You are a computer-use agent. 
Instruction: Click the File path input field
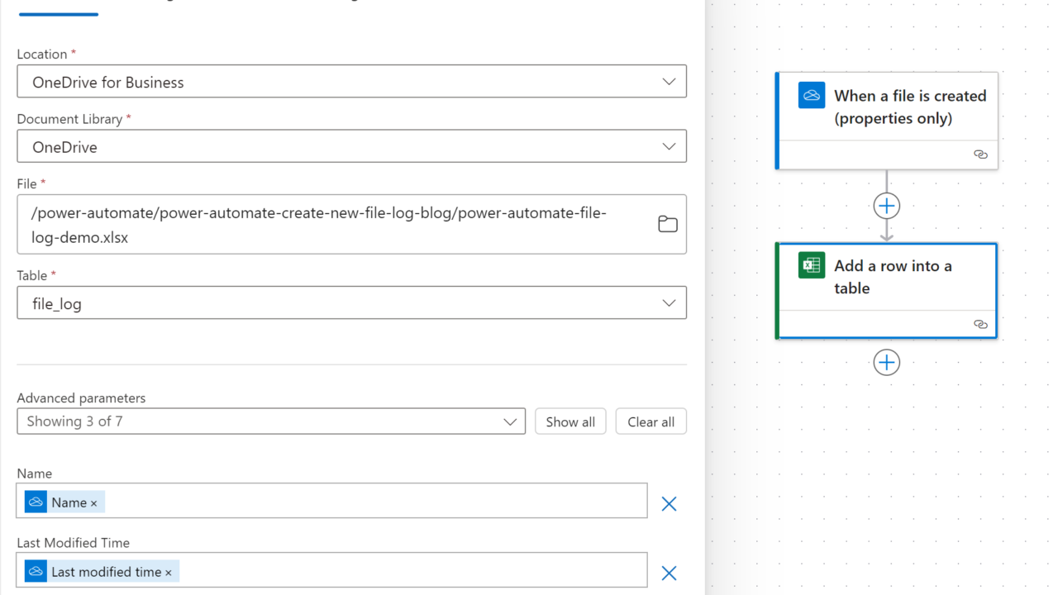click(331, 225)
